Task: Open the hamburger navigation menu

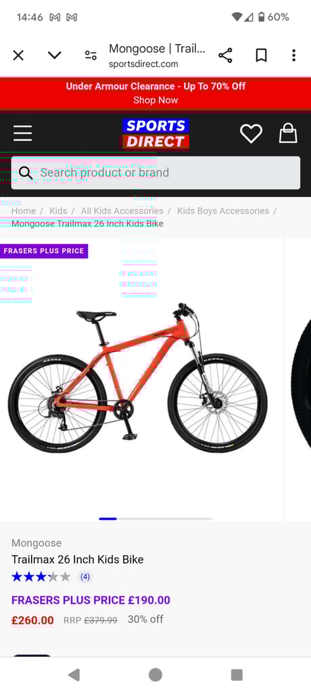Action: click(x=22, y=133)
